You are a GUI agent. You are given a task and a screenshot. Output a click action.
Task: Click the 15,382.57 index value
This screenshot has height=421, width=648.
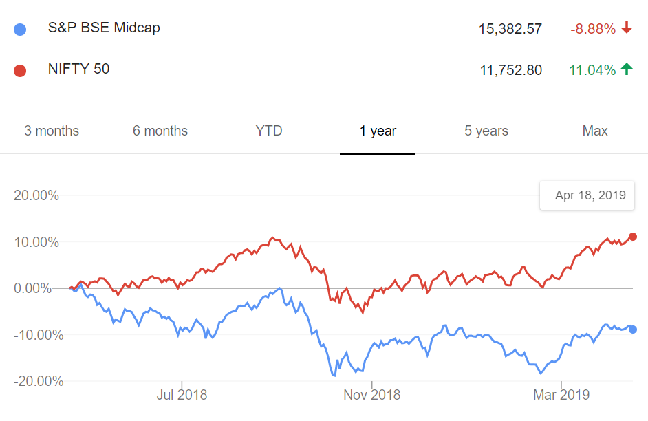(510, 29)
